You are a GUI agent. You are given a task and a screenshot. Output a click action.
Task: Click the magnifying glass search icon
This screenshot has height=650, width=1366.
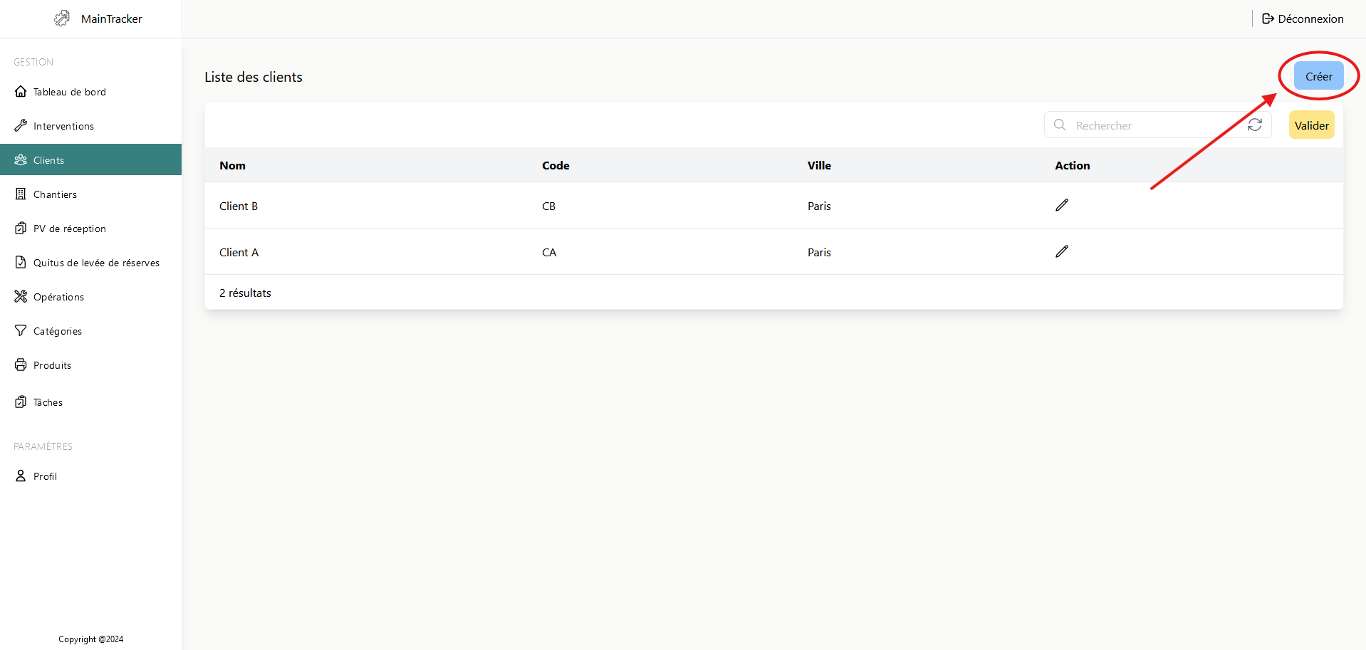[1060, 125]
